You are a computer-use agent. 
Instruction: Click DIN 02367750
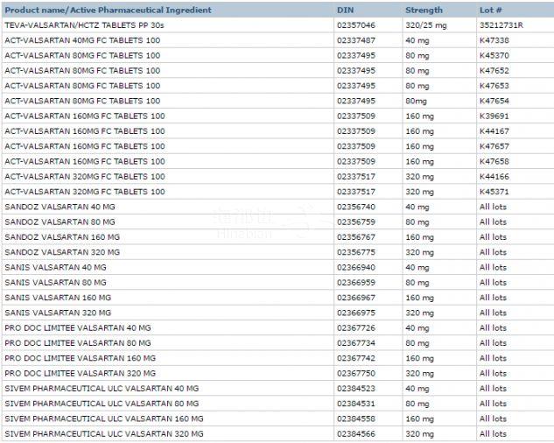click(356, 374)
